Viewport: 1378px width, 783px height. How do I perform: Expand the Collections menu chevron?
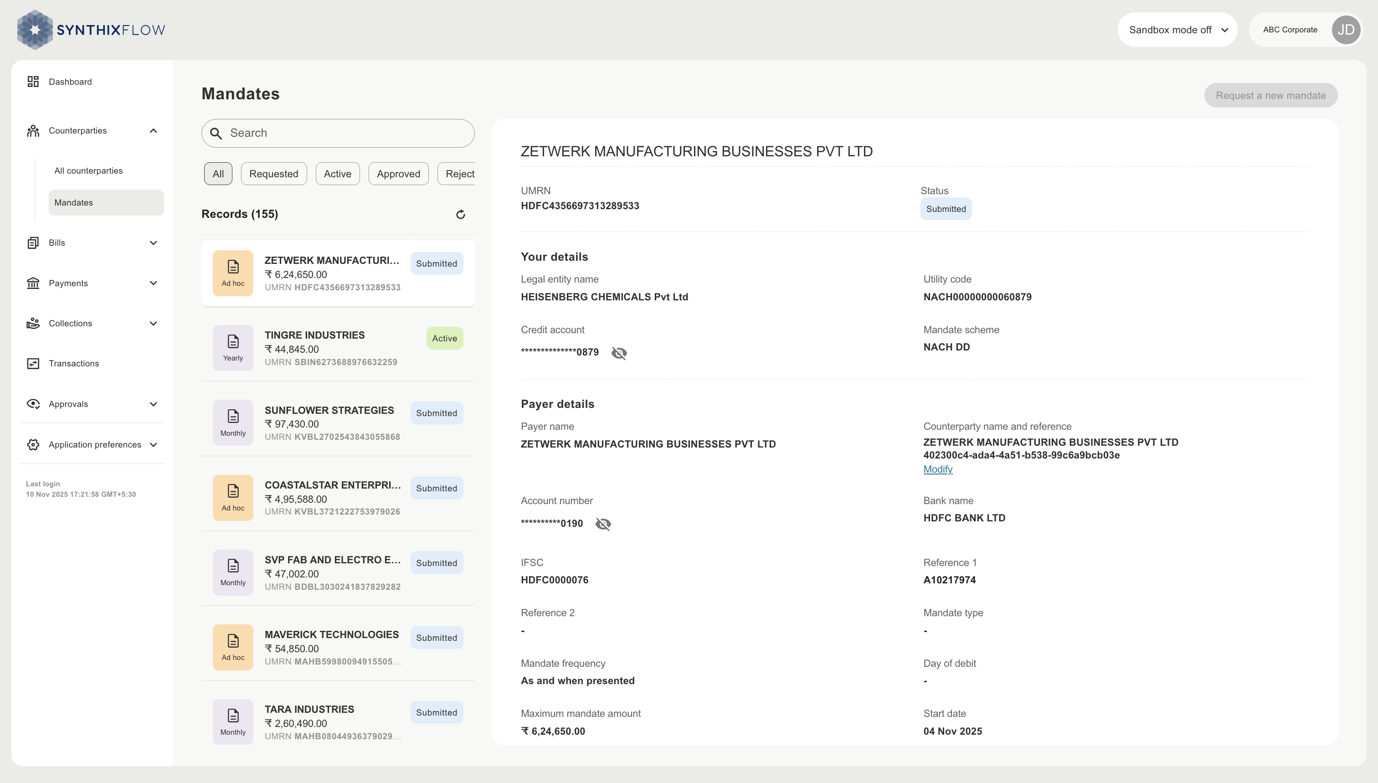pyautogui.click(x=153, y=323)
